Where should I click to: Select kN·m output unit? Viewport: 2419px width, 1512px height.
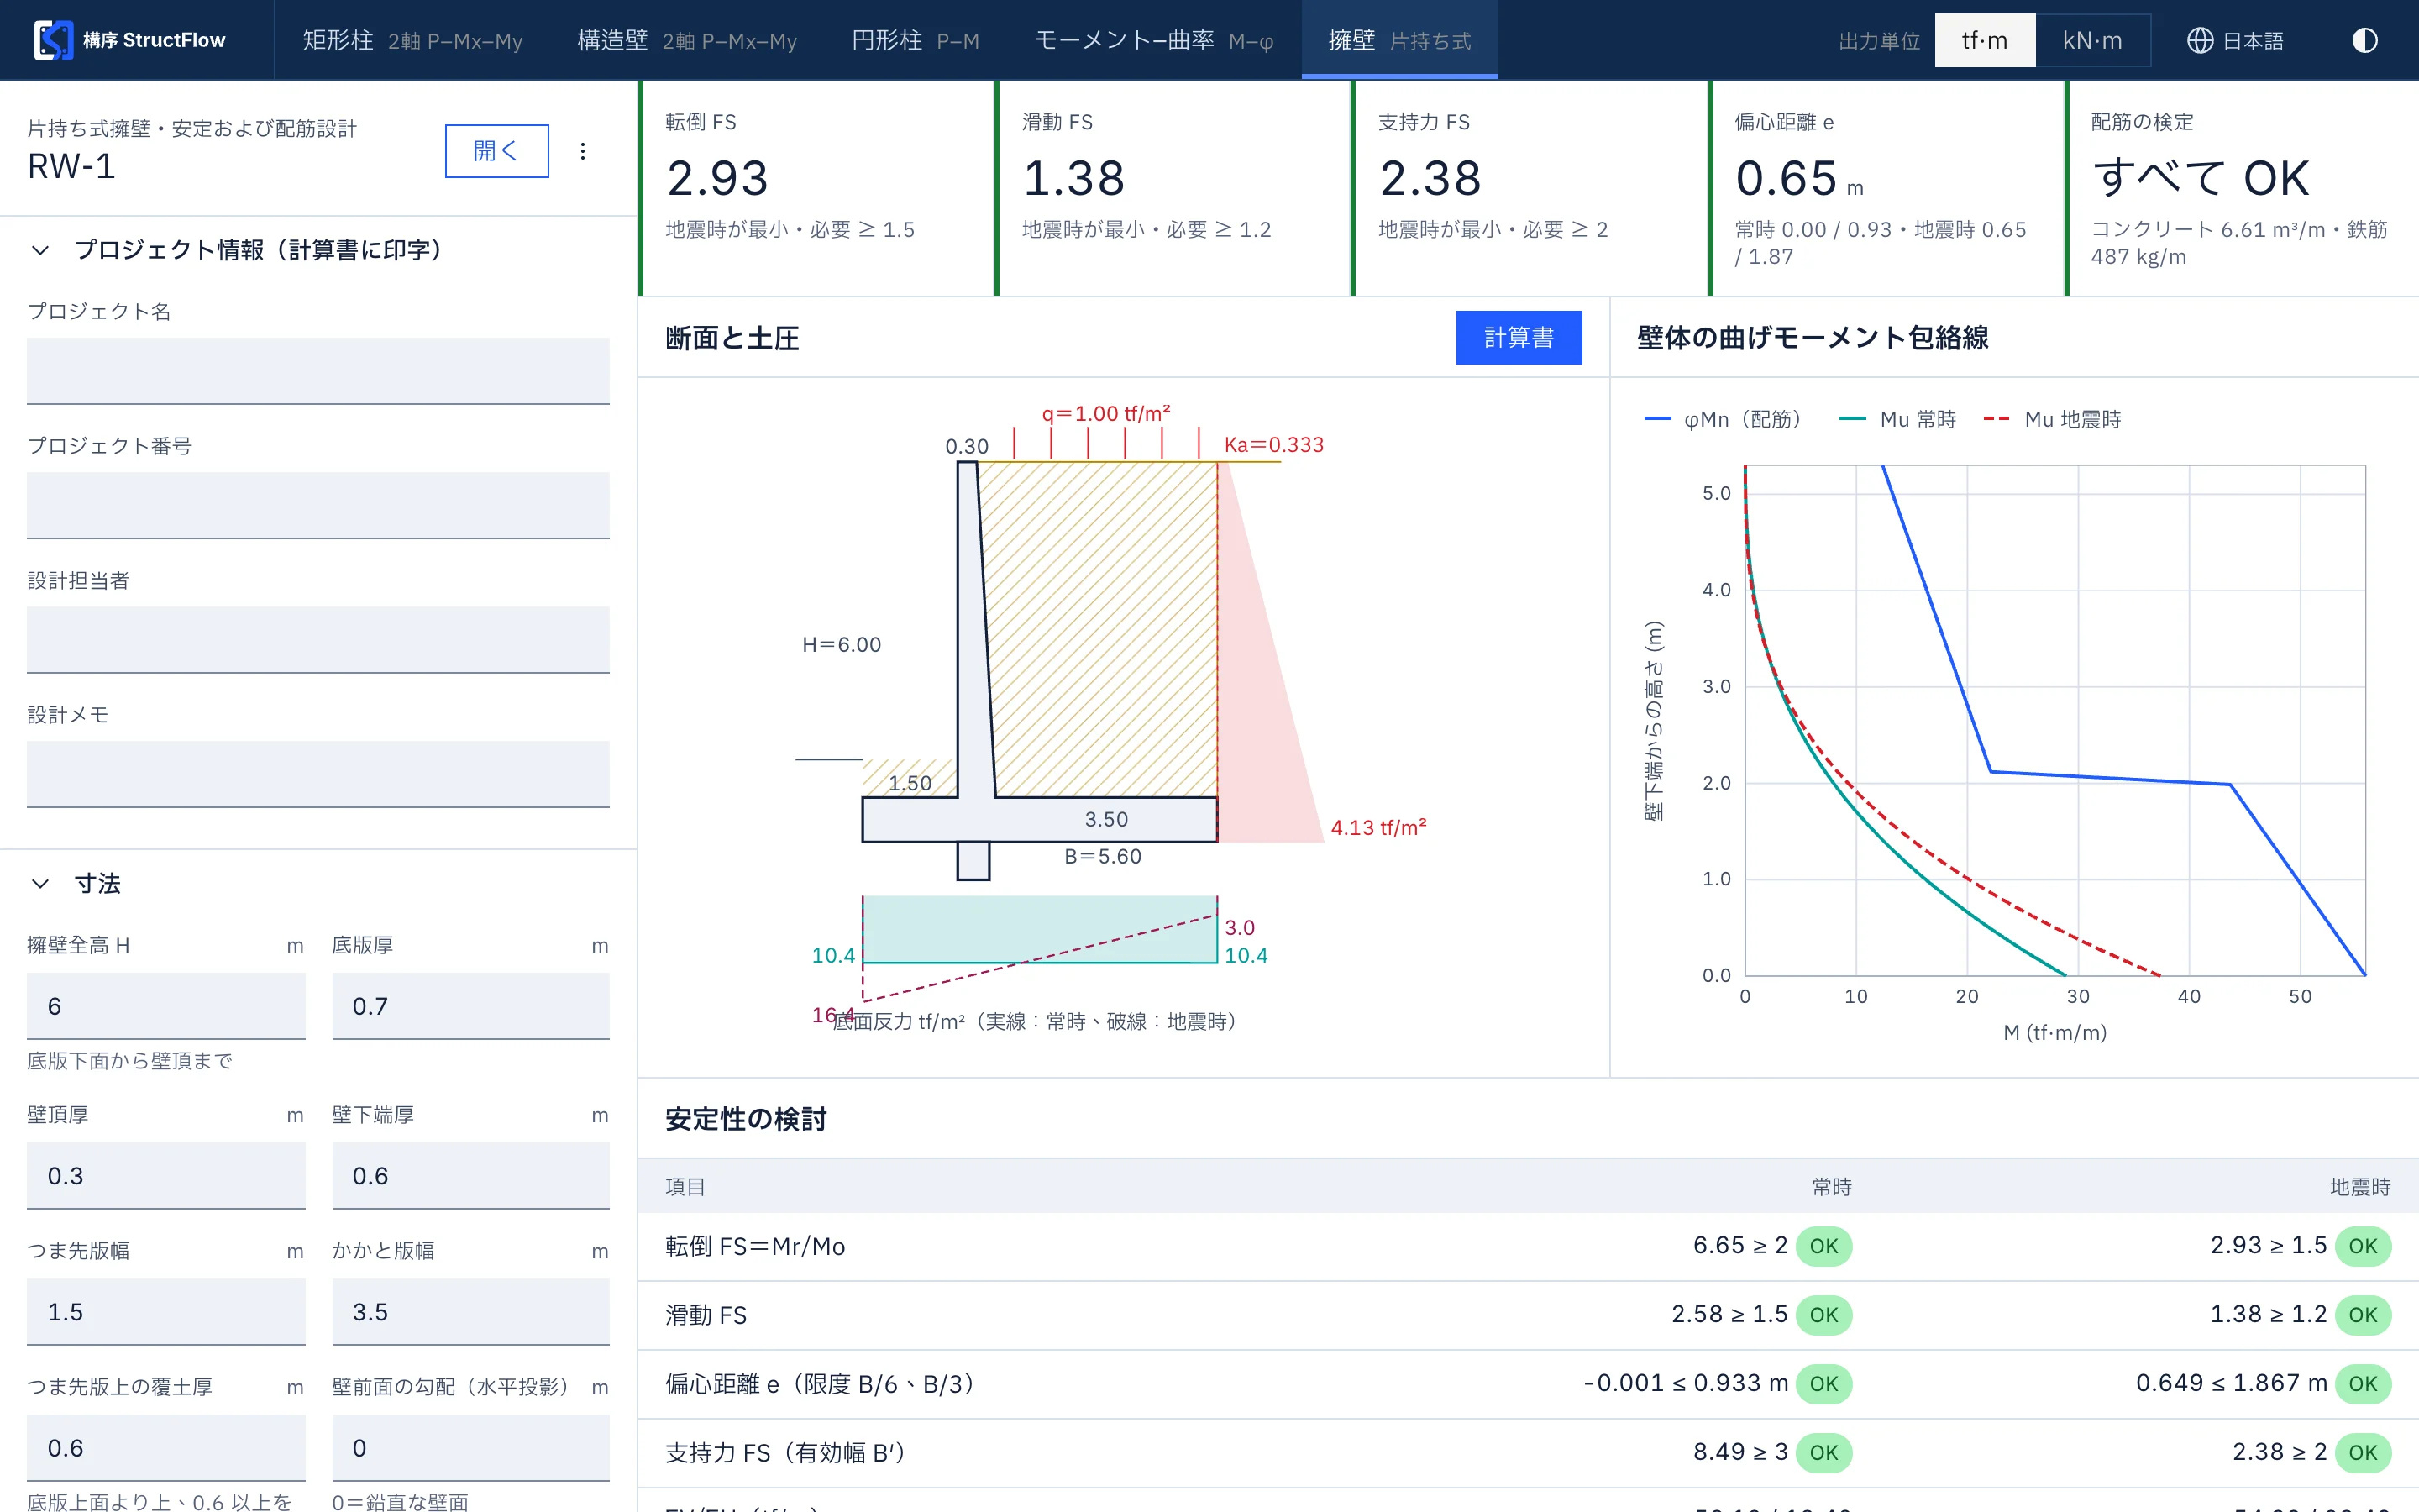pyautogui.click(x=2092, y=40)
